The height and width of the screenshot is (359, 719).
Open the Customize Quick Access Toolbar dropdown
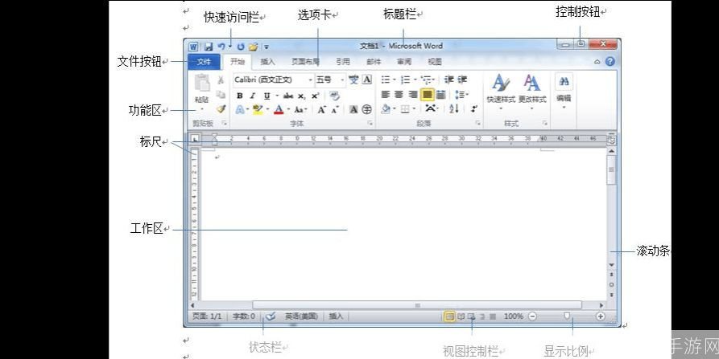coord(267,47)
